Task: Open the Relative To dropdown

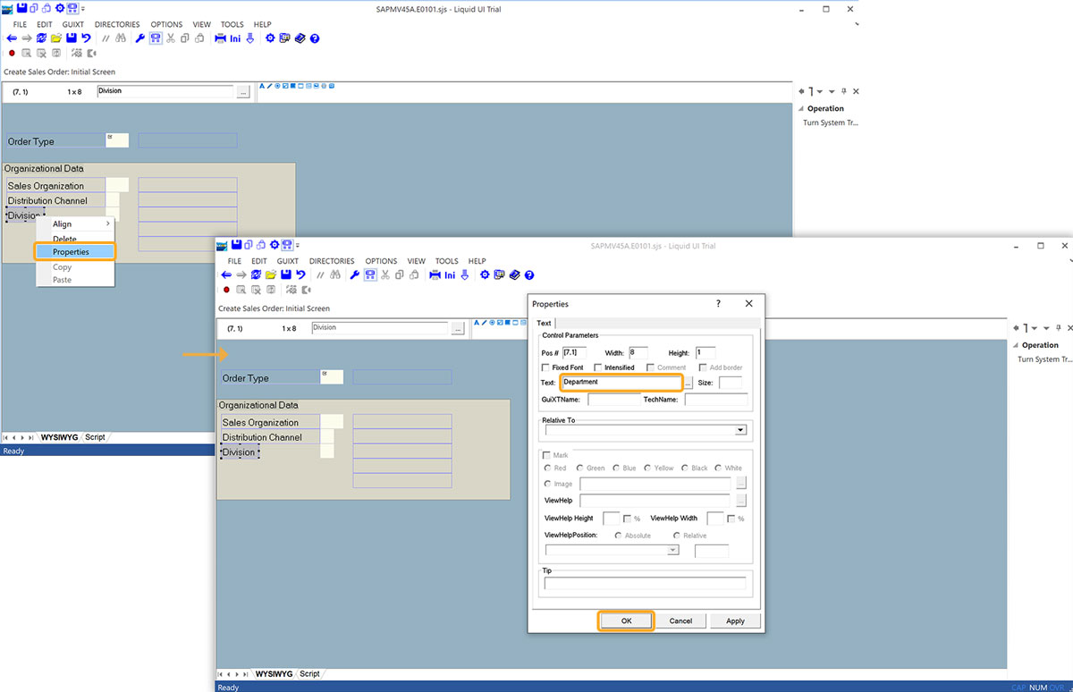Action: (x=739, y=430)
